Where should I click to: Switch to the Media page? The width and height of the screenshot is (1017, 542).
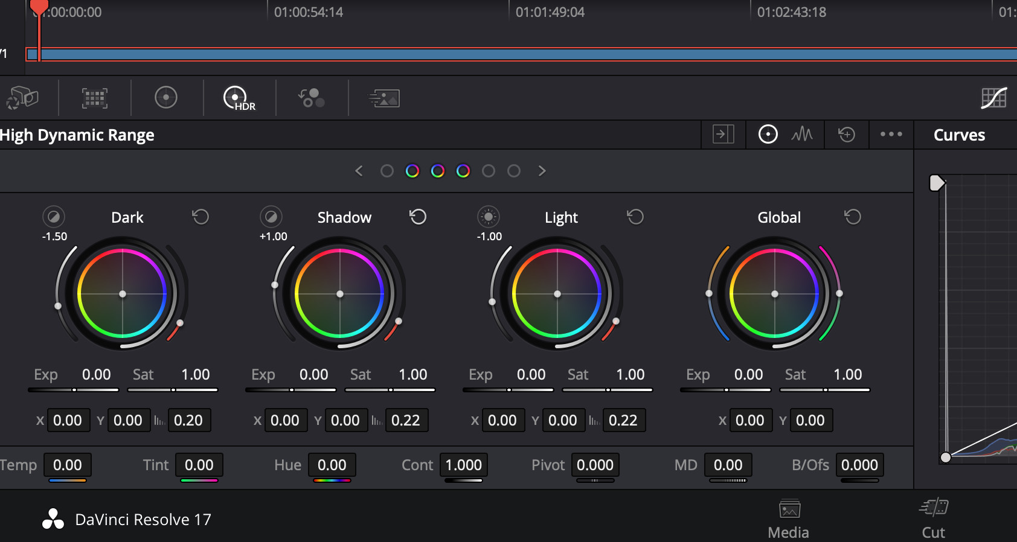coord(789,519)
